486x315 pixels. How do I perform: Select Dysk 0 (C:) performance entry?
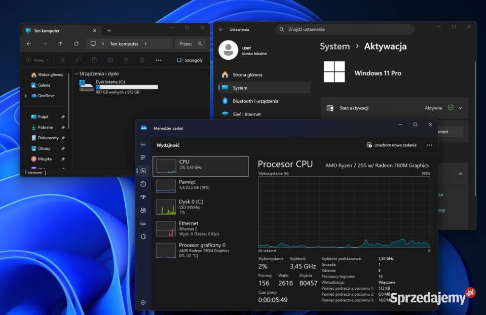pyautogui.click(x=201, y=207)
